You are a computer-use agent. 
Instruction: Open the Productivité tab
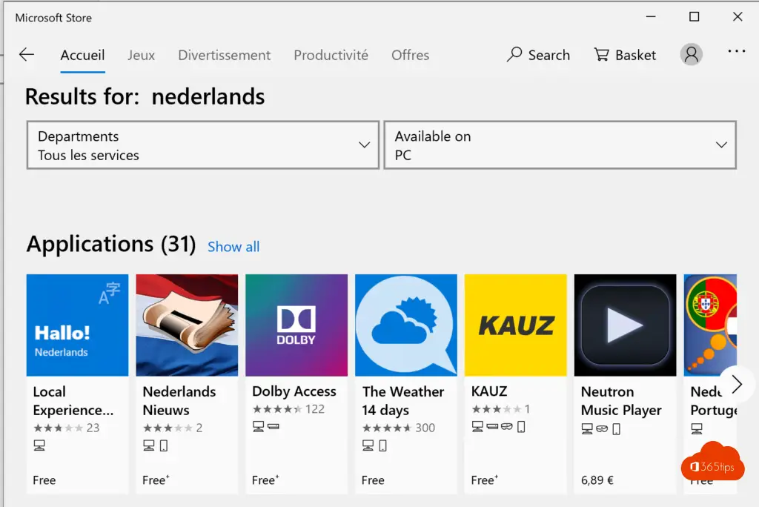(x=331, y=55)
